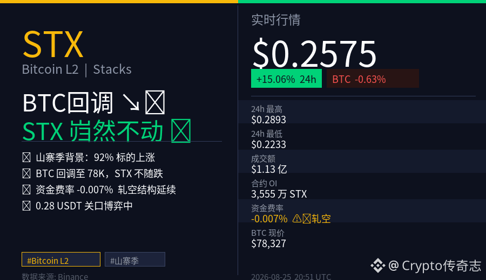Click the 24h 最高 label
The height and width of the screenshot is (280, 486).
pyautogui.click(x=267, y=109)
